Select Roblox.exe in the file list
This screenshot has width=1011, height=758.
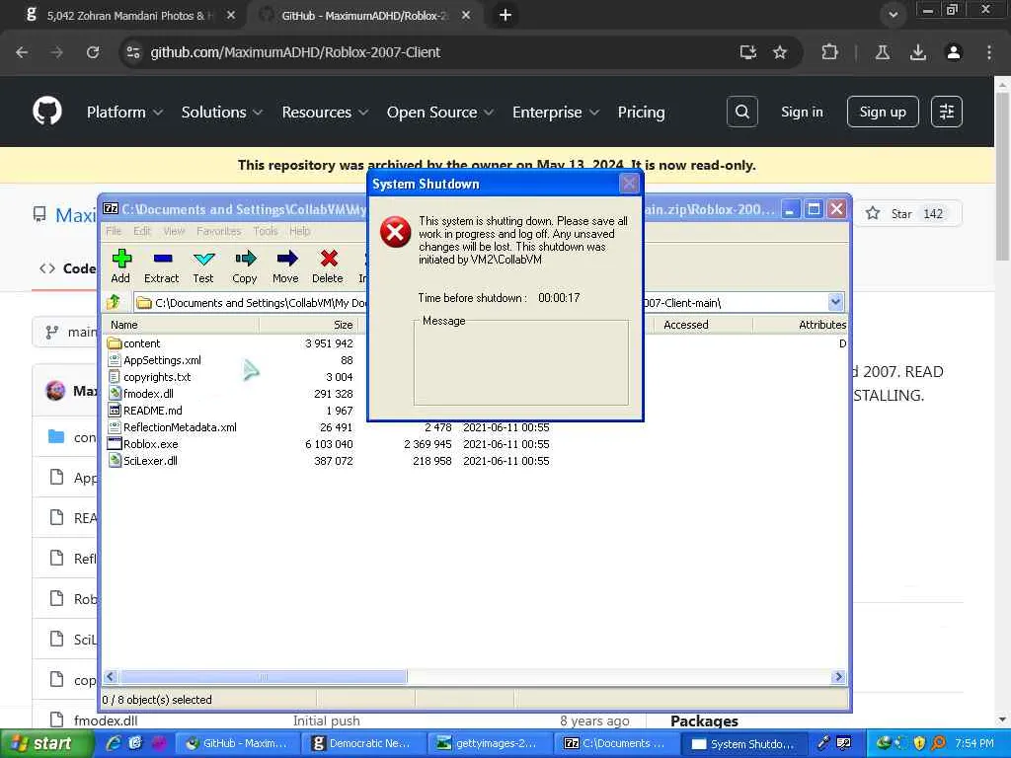(x=150, y=444)
